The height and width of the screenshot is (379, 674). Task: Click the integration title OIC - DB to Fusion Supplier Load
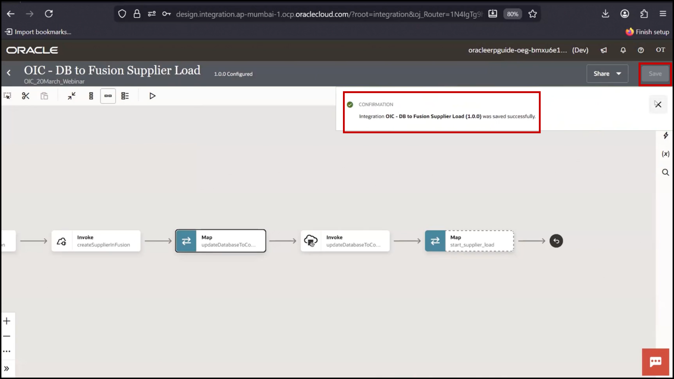pos(112,70)
